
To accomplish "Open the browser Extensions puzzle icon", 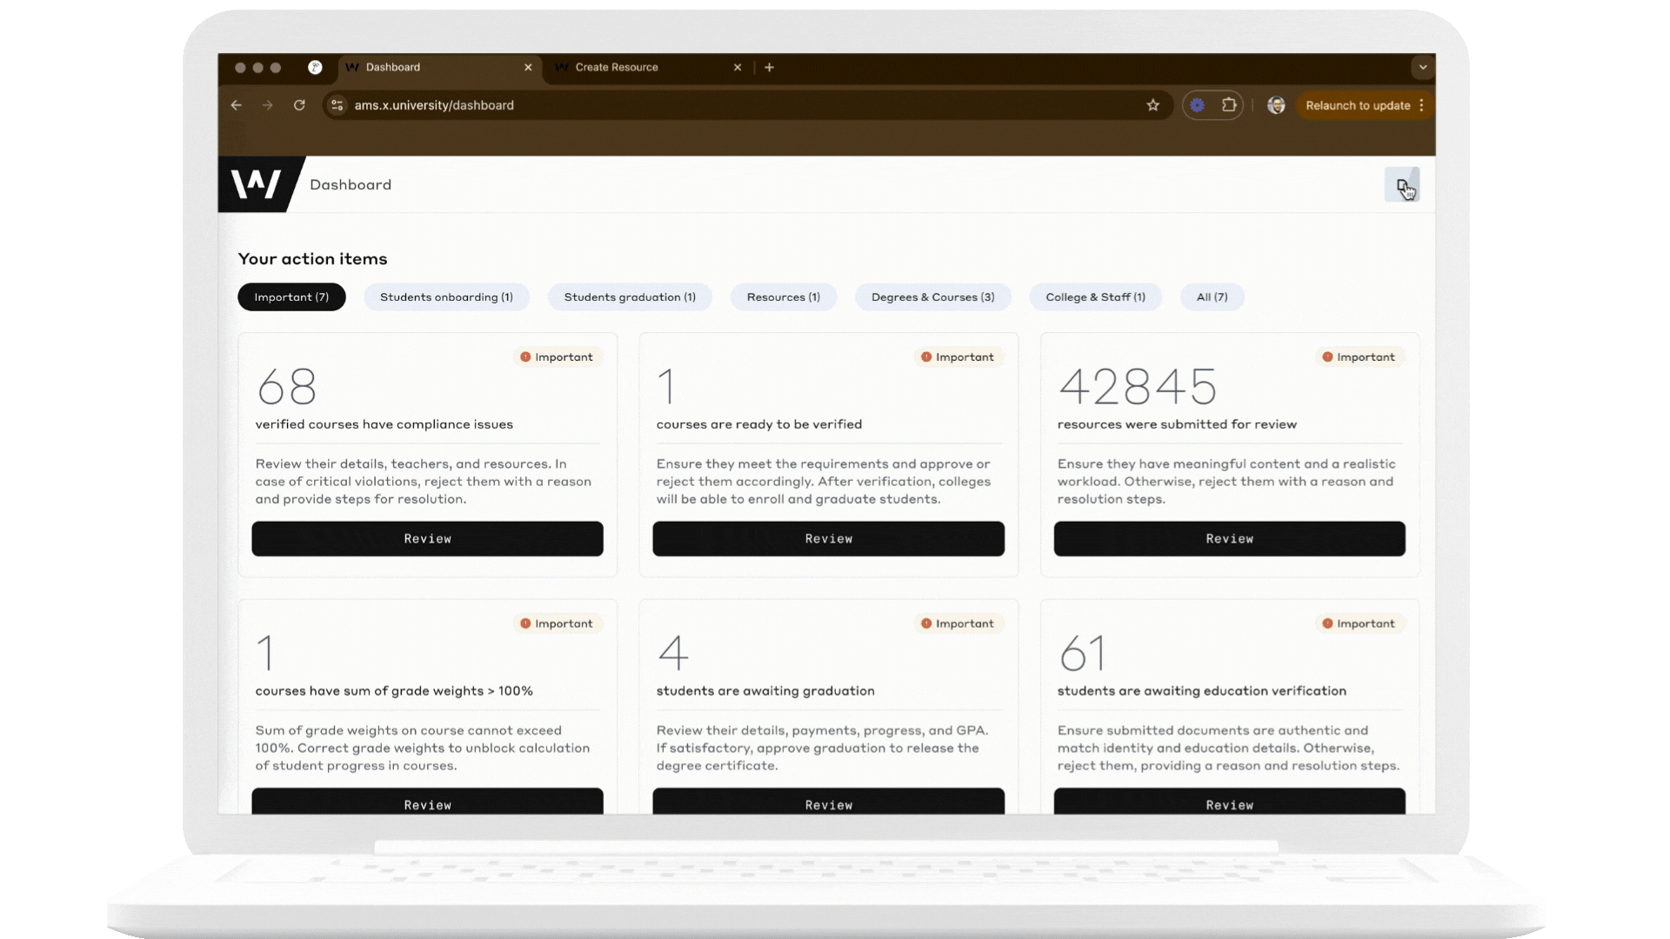I will 1228,105.
